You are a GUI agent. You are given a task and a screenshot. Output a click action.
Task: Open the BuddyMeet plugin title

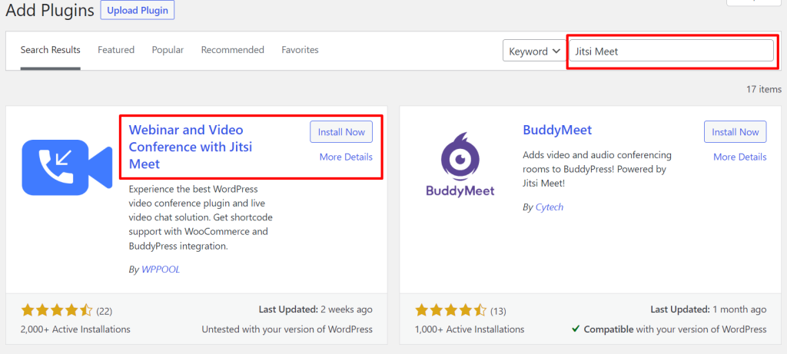[x=557, y=130]
